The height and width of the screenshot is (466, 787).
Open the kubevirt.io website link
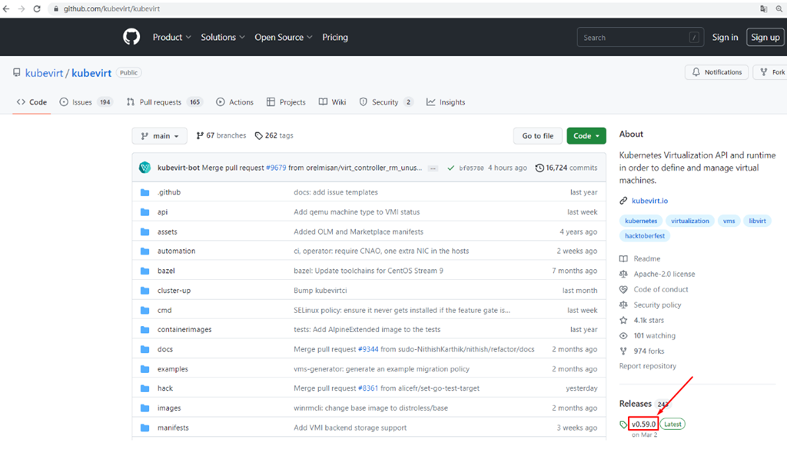[649, 201]
